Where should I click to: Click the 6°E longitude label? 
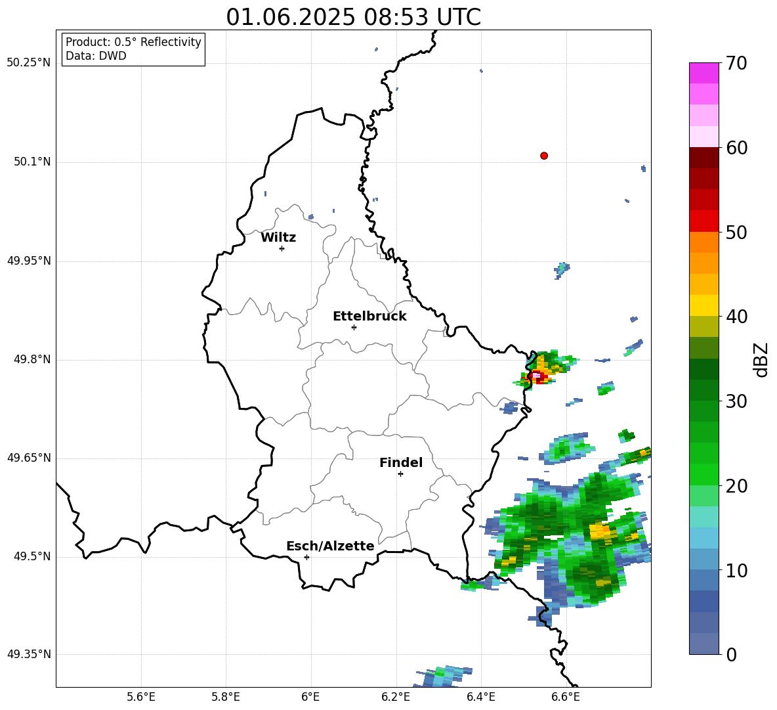tap(310, 698)
